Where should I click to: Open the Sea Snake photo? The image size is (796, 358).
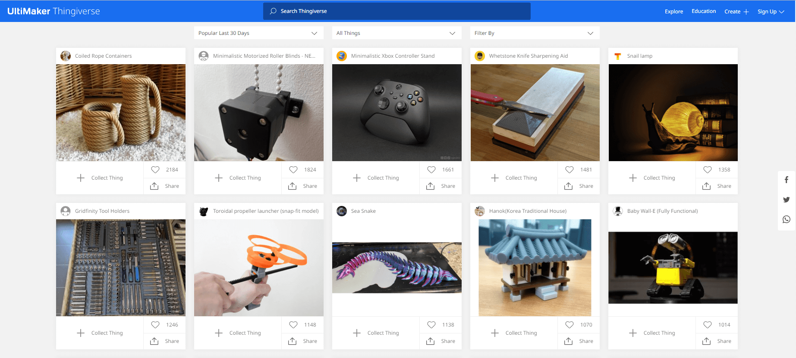click(x=397, y=268)
